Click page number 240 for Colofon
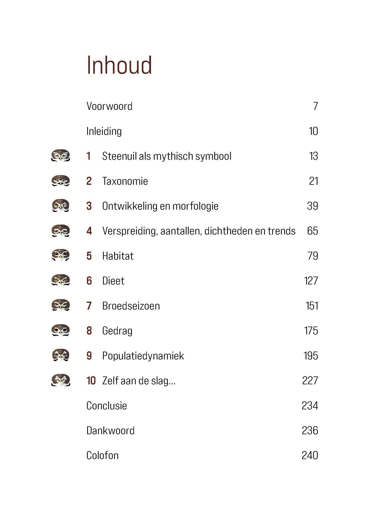Screen dimensions: 375x518 point(310,456)
